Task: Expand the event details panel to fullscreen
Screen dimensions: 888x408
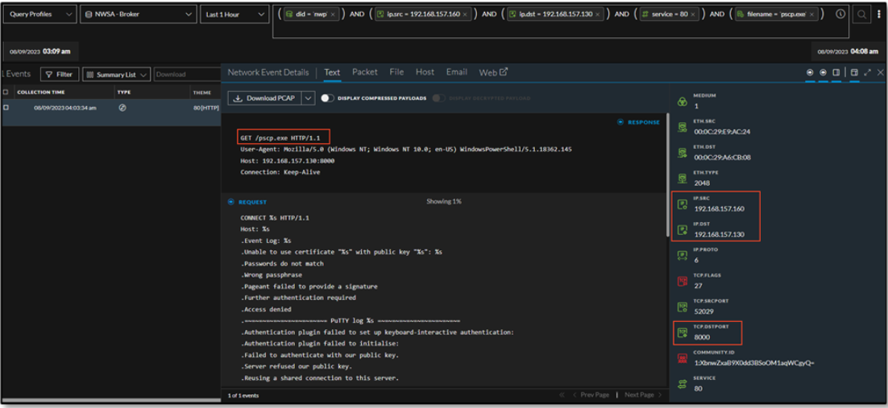Action: (868, 72)
